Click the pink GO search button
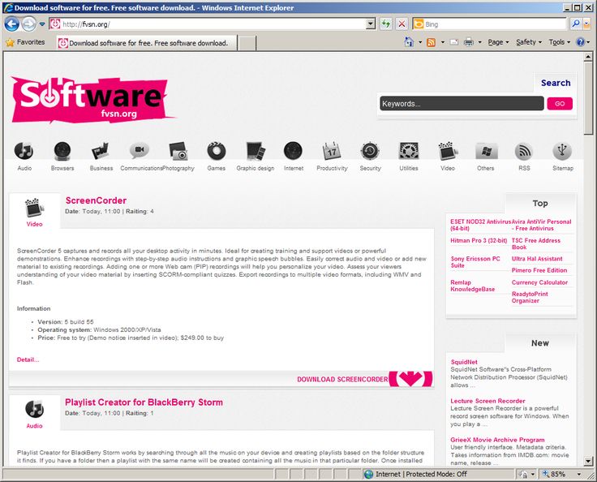597x482 pixels. click(x=560, y=104)
